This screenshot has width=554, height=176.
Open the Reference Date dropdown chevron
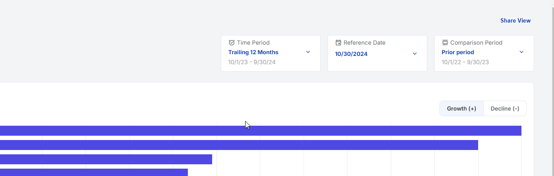pyautogui.click(x=414, y=54)
